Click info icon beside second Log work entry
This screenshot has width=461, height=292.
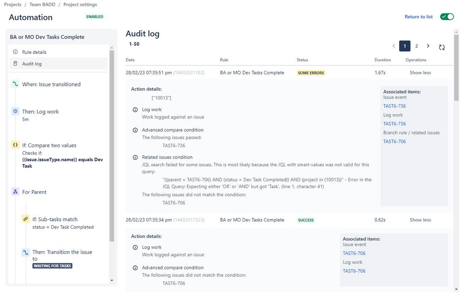[x=135, y=247]
